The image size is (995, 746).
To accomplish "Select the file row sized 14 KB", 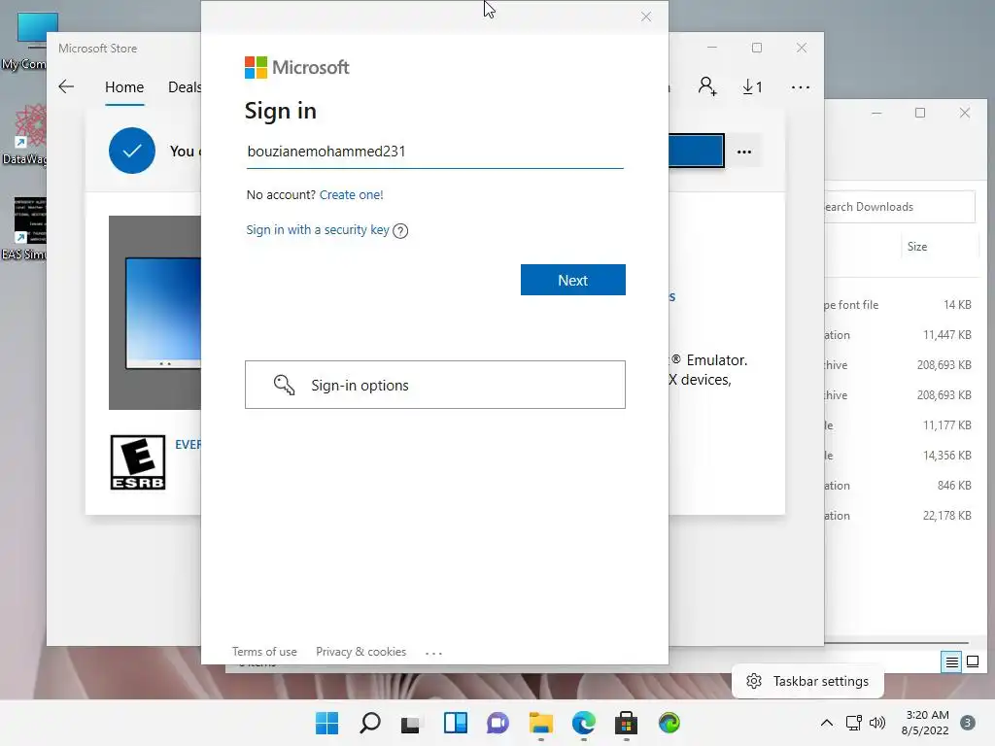I will (x=901, y=305).
